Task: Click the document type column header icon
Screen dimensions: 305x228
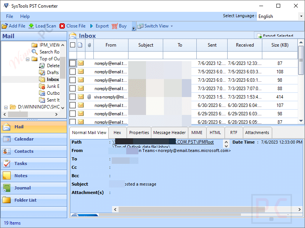Action: click(x=80, y=45)
